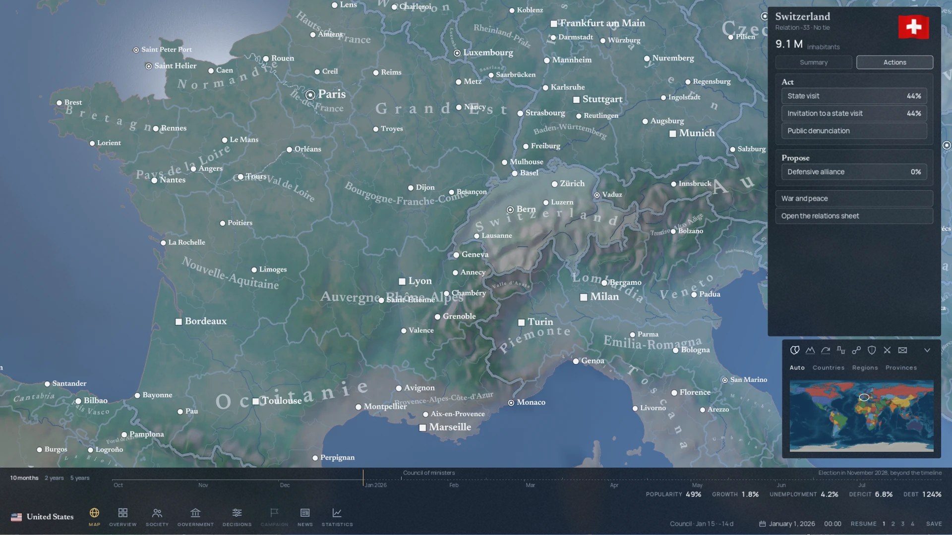
Task: Set timeline range to 2 years
Action: pos(54,478)
